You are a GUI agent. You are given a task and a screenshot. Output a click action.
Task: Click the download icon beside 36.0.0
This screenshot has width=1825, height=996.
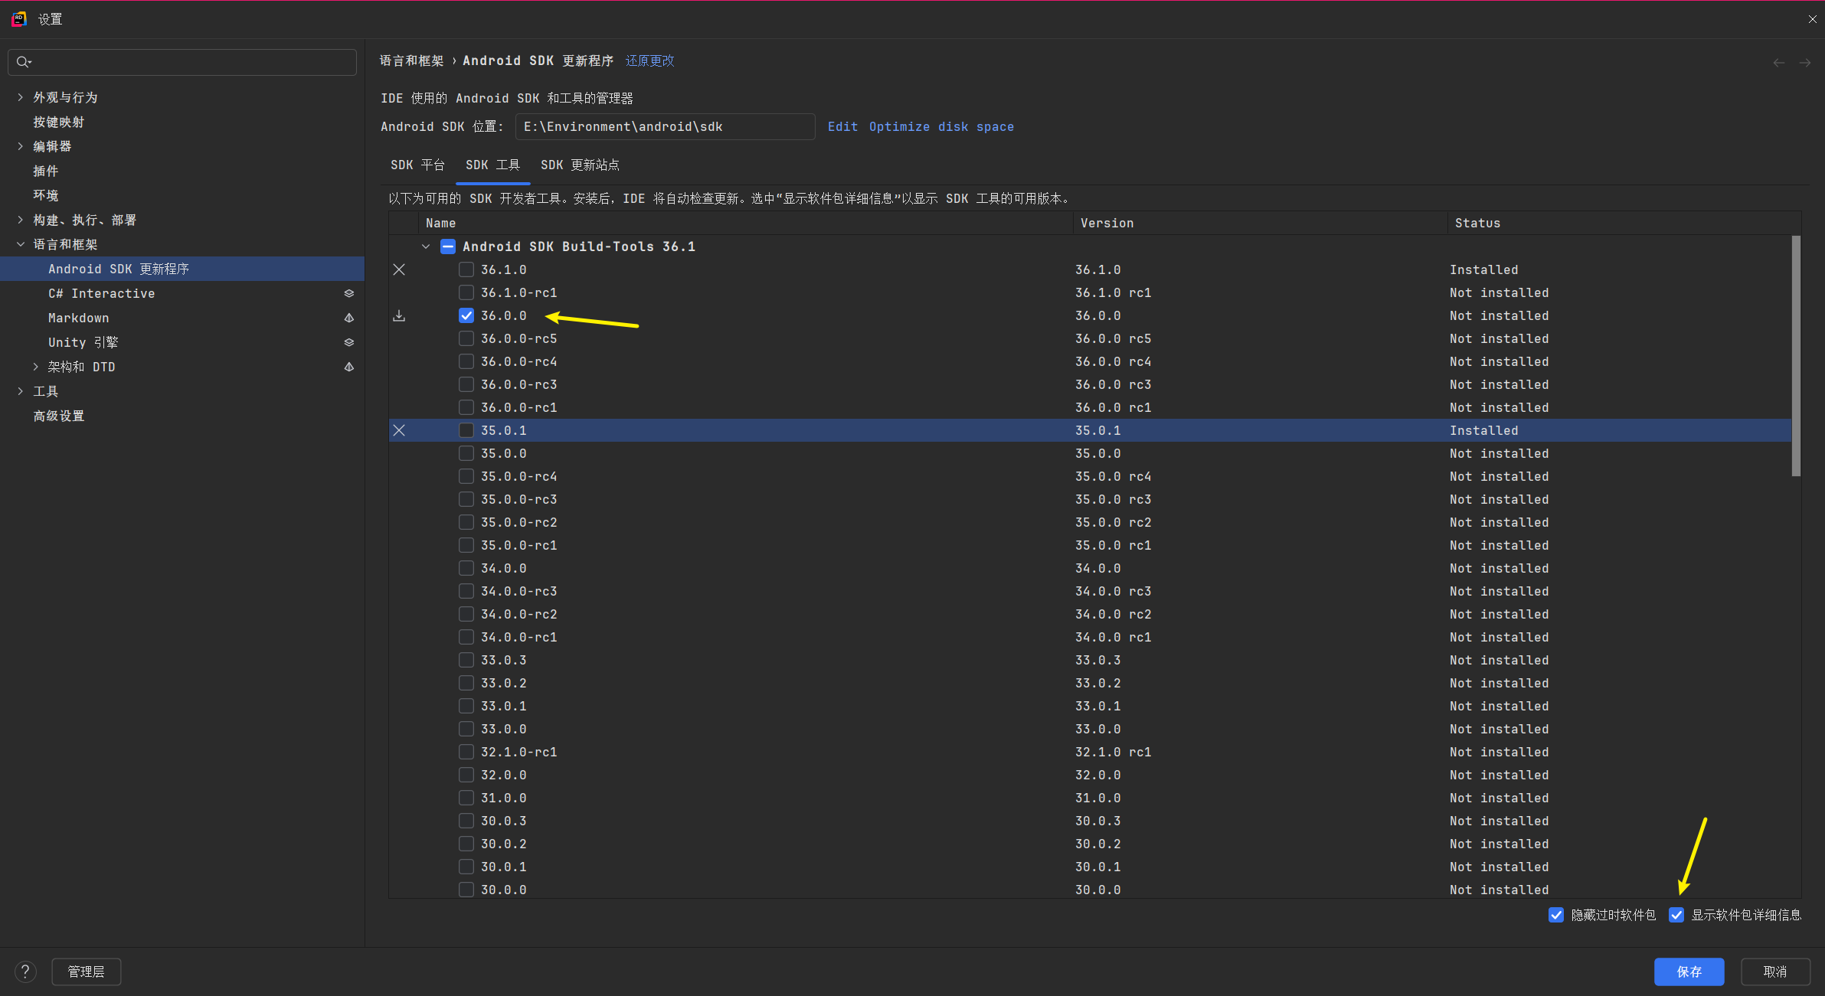(399, 315)
